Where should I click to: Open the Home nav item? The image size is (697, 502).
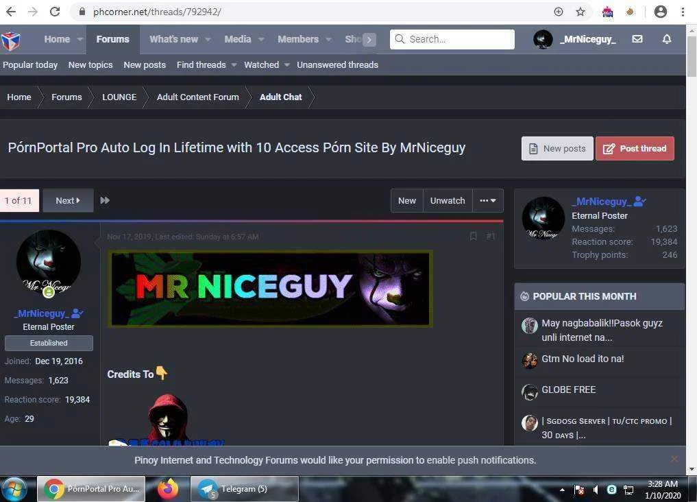coord(57,39)
